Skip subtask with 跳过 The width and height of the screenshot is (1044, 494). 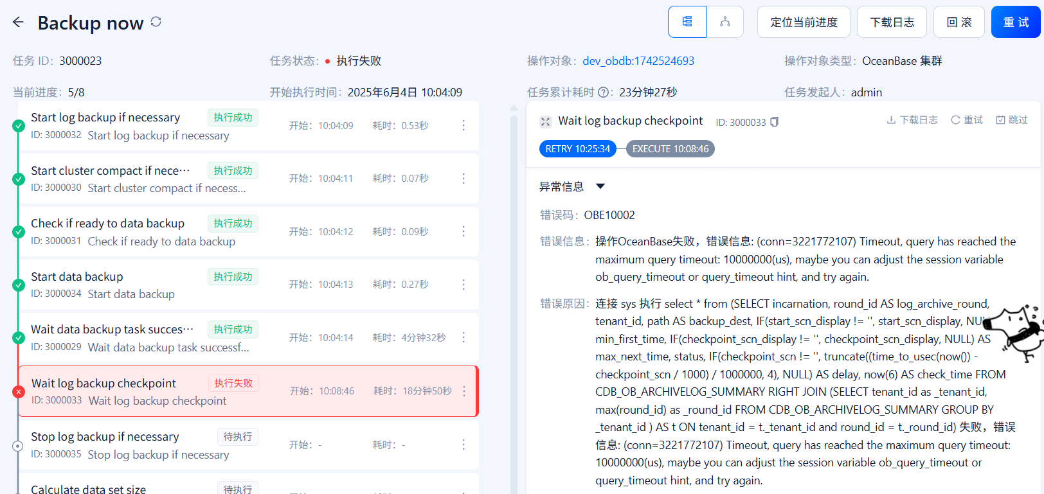(1012, 120)
